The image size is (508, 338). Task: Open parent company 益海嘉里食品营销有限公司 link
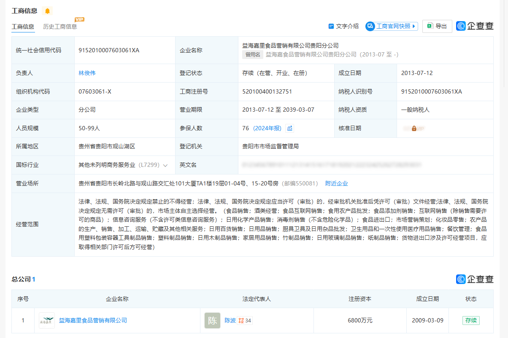tap(93, 320)
